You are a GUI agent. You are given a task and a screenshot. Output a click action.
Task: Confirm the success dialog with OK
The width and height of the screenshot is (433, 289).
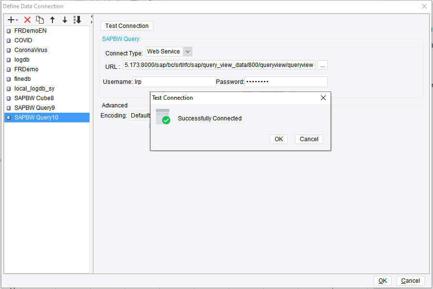click(279, 139)
